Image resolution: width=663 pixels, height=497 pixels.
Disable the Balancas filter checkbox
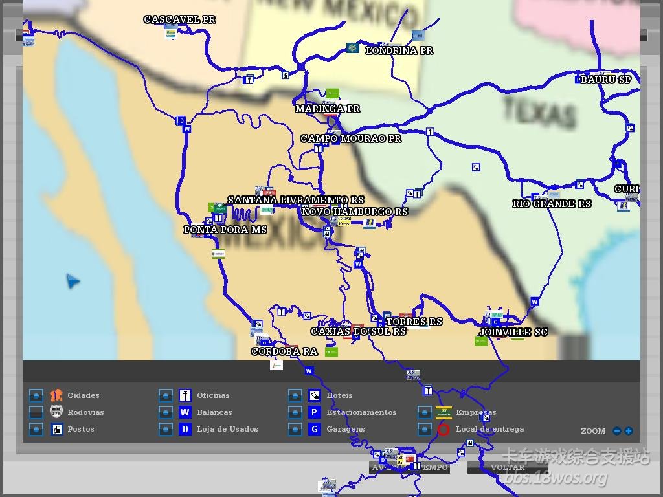click(166, 412)
